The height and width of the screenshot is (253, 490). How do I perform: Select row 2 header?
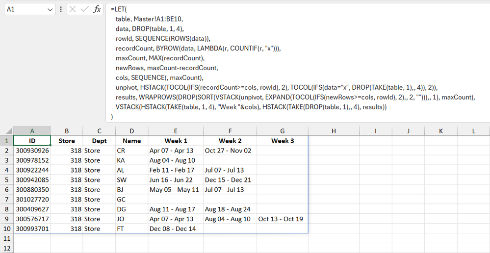tap(6, 151)
